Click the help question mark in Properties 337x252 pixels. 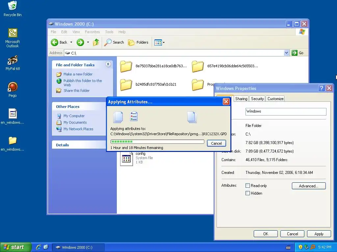(322, 88)
